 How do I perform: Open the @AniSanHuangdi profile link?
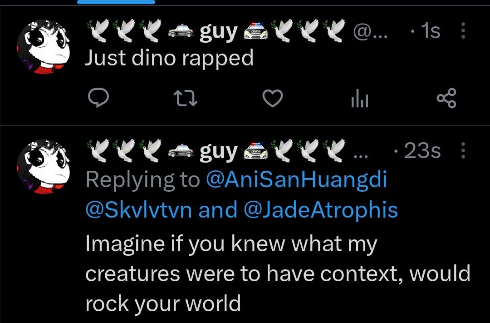click(297, 179)
